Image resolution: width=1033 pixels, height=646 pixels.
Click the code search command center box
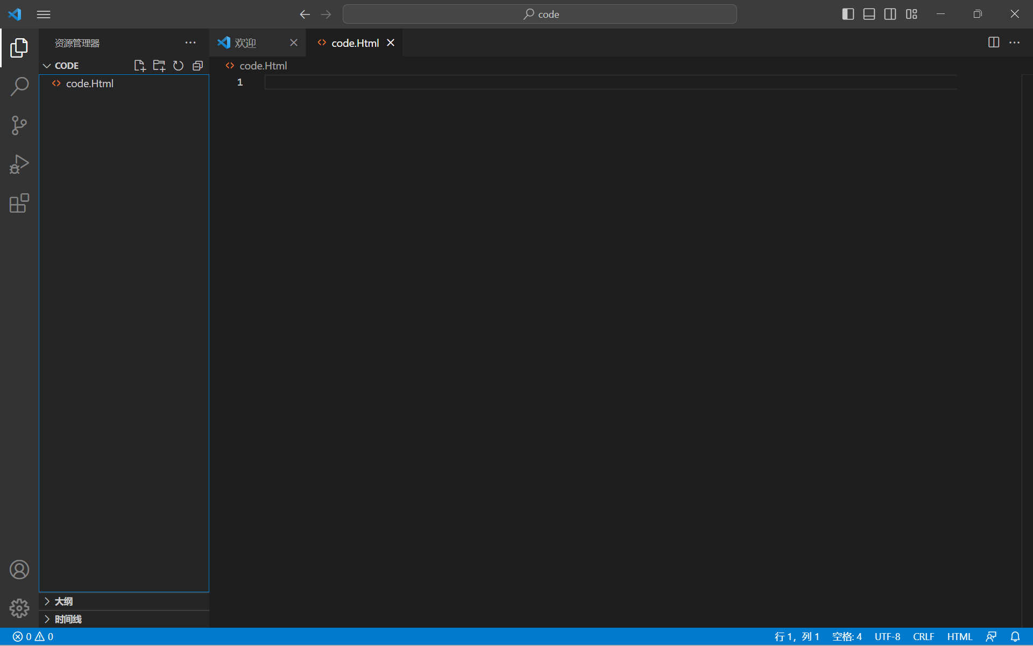pyautogui.click(x=540, y=14)
